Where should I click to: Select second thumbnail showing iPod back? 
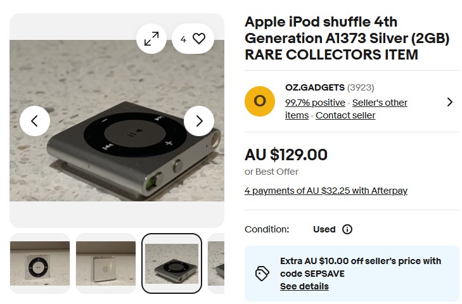106,263
